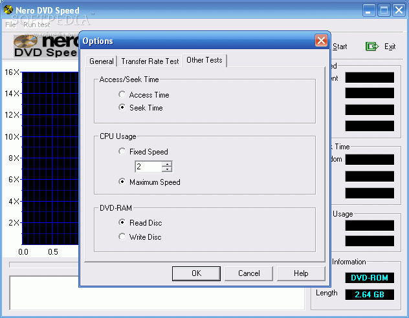Viewport: 409px width, 318px height.
Task: Click the 16X label on graph axis
Action: click(12, 72)
